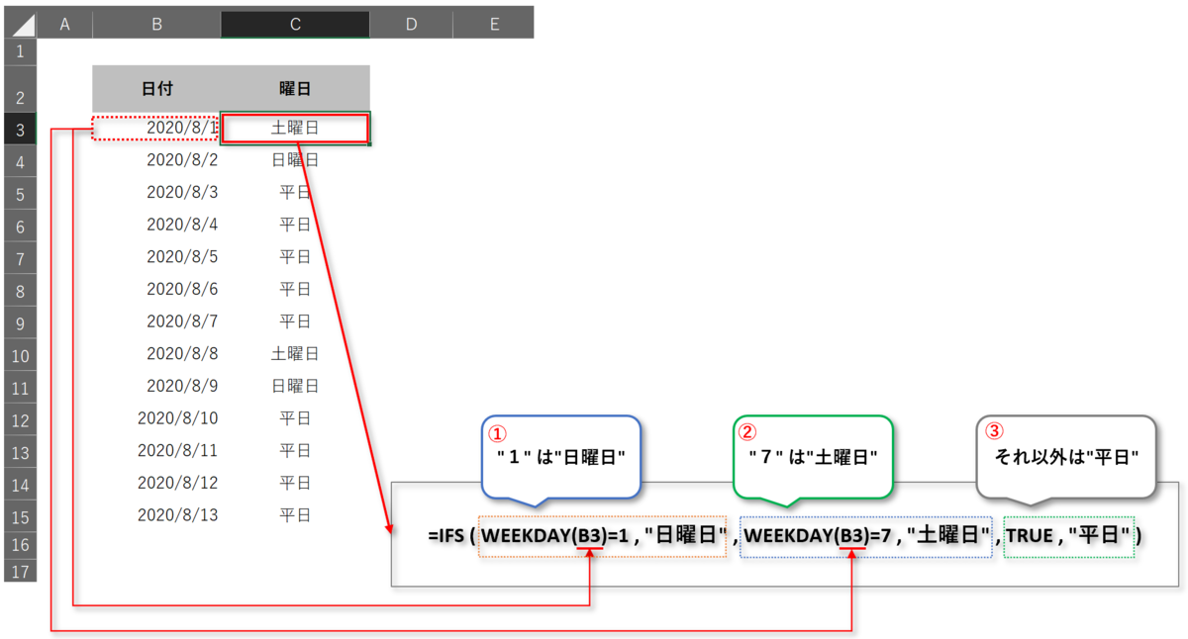1188x639 pixels.
Task: Select column header E
Action: tap(493, 23)
